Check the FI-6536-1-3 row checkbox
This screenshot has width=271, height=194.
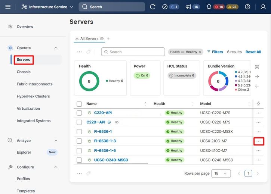79,141
